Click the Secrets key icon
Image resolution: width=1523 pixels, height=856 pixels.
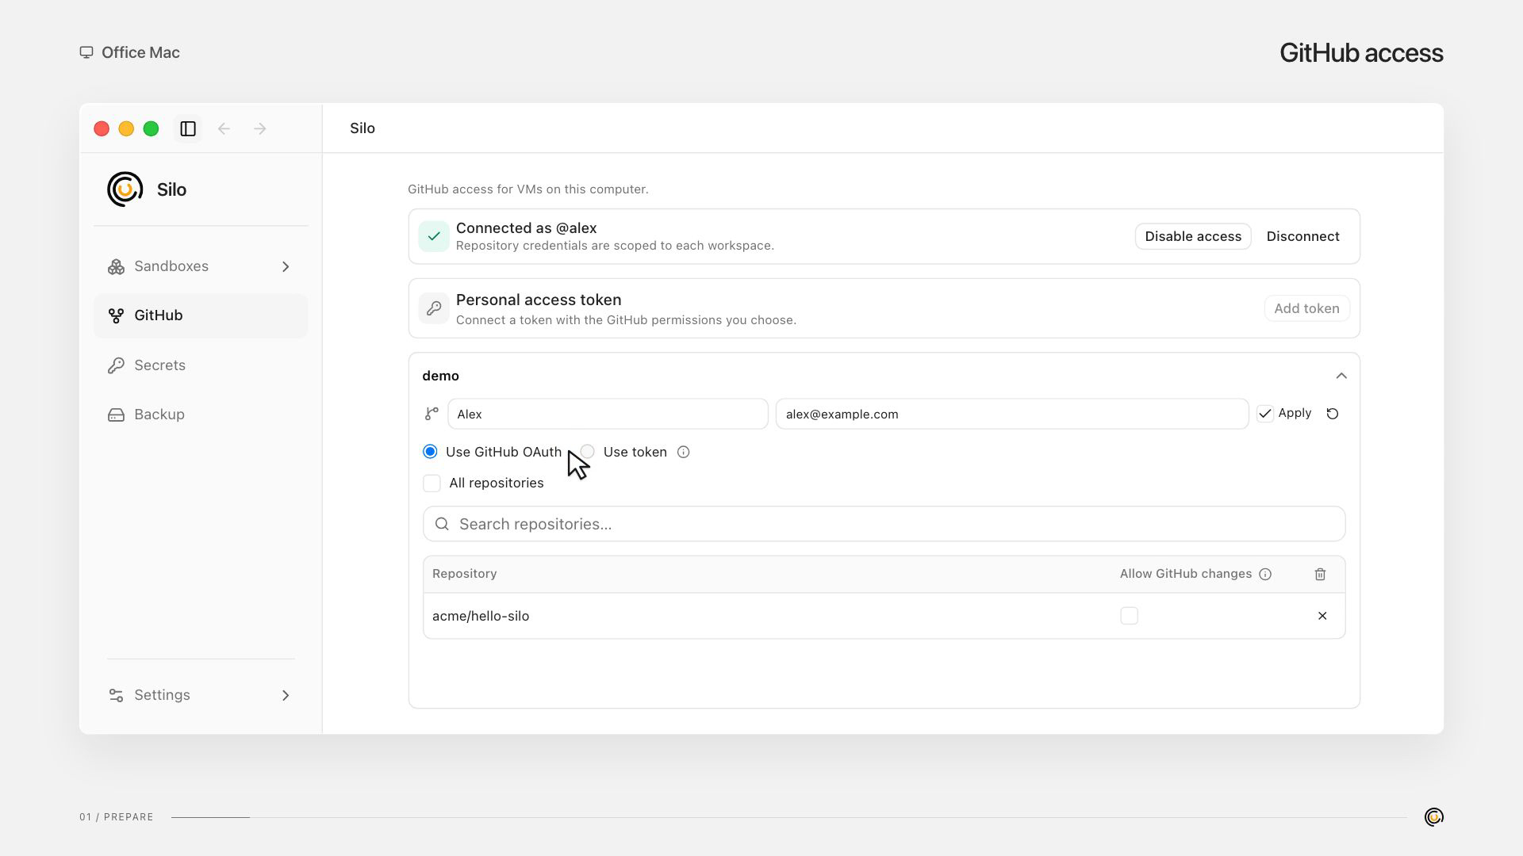click(x=116, y=365)
